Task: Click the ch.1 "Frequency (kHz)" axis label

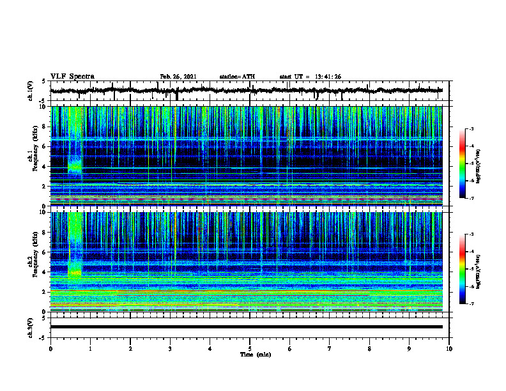Action: [35, 149]
